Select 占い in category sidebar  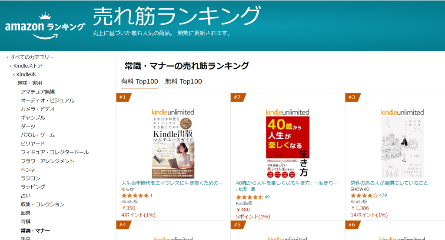(27, 196)
